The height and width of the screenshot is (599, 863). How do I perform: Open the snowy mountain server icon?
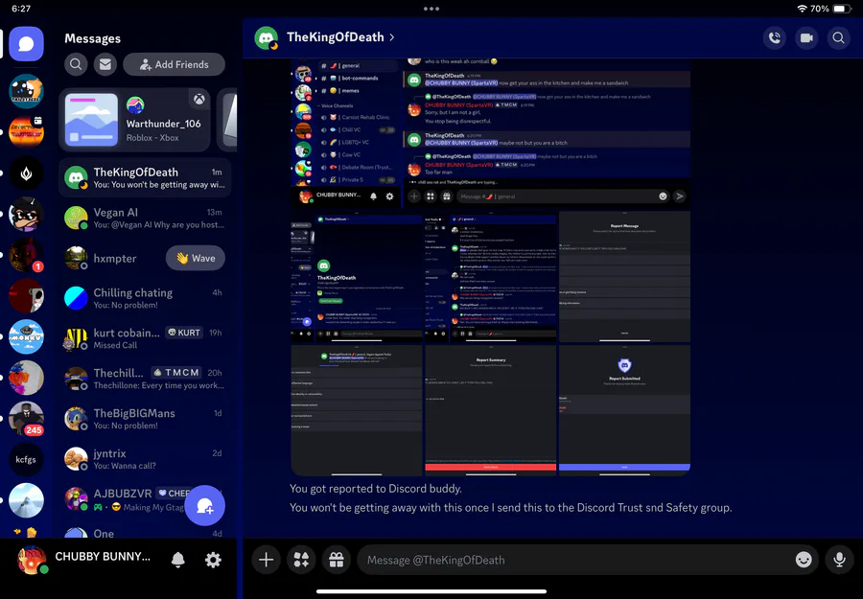point(26,500)
